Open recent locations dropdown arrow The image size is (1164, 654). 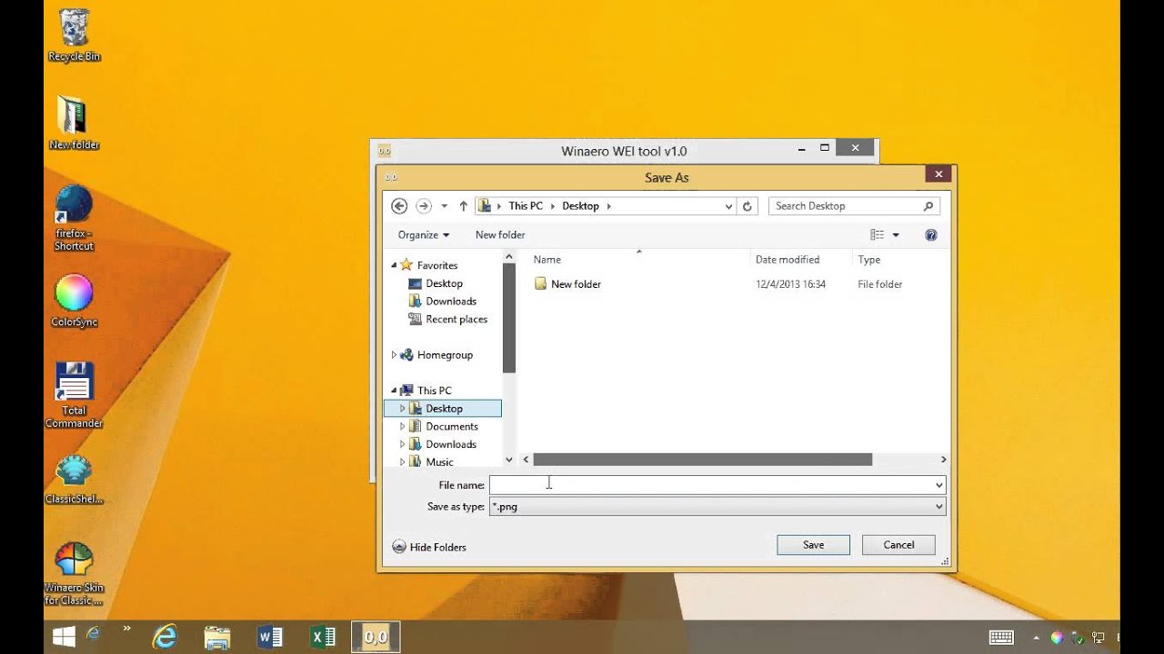(444, 206)
